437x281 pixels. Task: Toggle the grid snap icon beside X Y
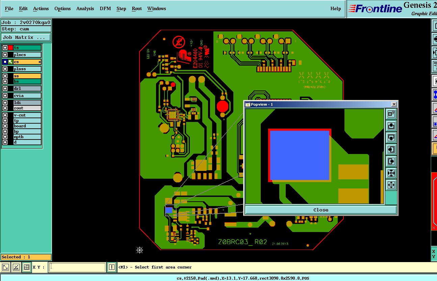pyautogui.click(x=26, y=267)
